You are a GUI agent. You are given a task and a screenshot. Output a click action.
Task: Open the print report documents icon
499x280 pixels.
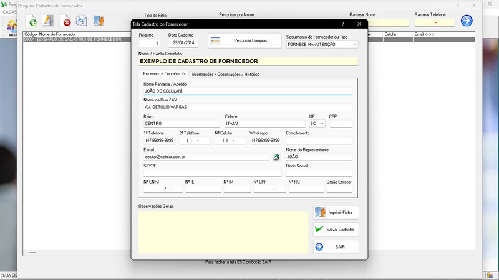(82, 21)
